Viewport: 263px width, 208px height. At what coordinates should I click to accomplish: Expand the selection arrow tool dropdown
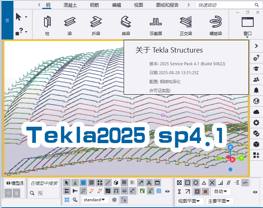point(26,17)
